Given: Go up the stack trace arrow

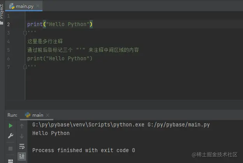Looking at the screenshot, I should tap(22, 126).
